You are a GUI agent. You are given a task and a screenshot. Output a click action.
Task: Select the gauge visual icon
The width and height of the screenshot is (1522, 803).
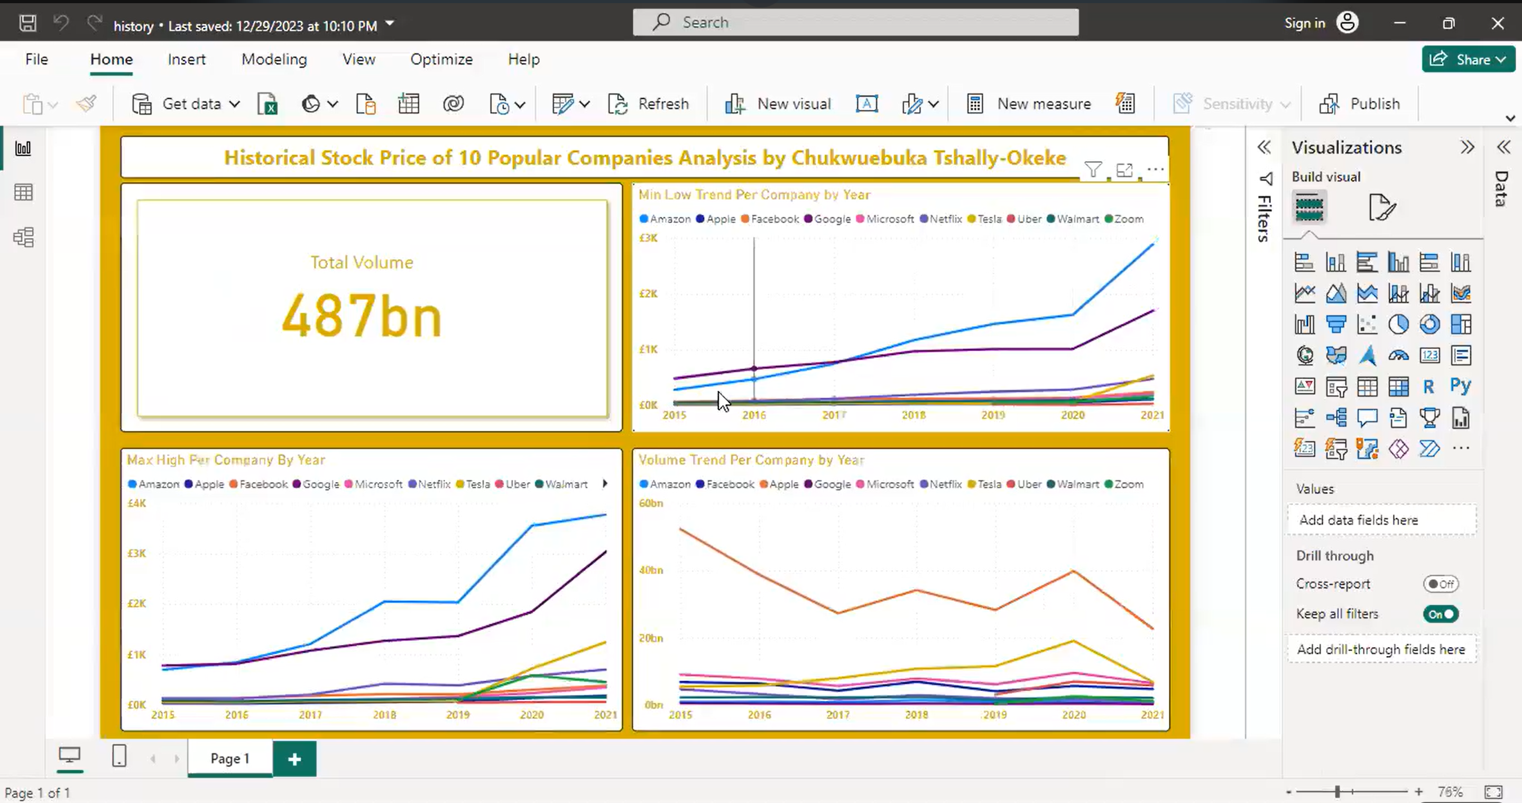[1399, 355]
